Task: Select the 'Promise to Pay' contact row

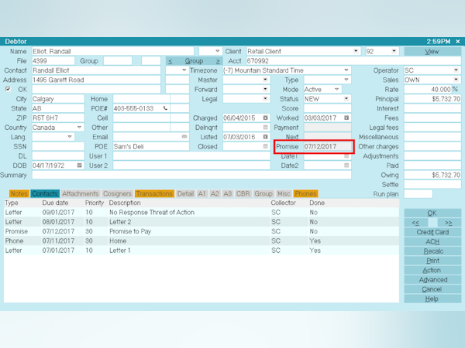Action: click(x=201, y=231)
